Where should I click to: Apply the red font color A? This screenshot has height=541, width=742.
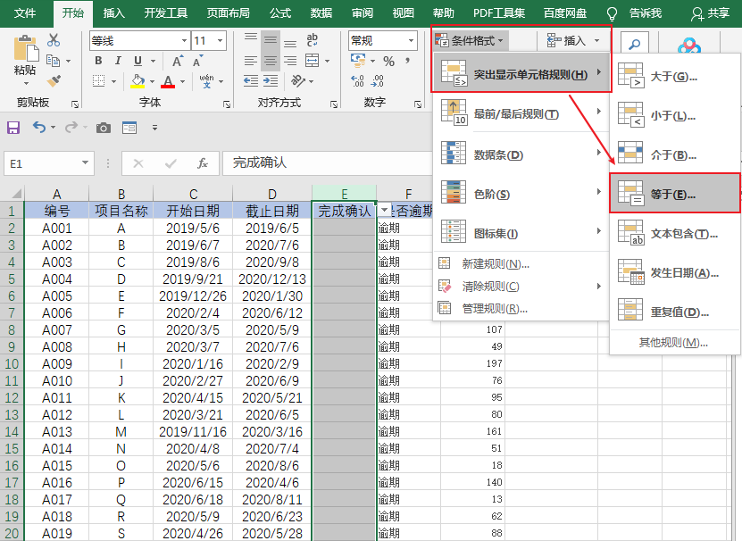pos(168,81)
